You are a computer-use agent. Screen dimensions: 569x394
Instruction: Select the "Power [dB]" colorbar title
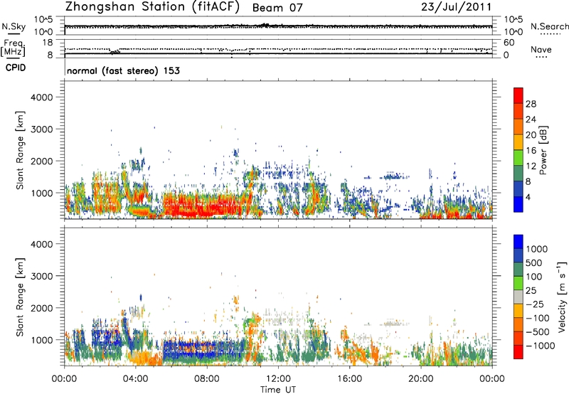543,150
